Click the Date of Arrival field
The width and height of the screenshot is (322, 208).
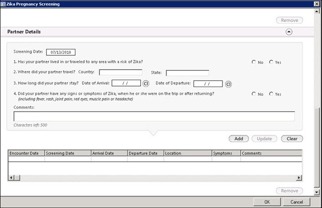(x=126, y=83)
